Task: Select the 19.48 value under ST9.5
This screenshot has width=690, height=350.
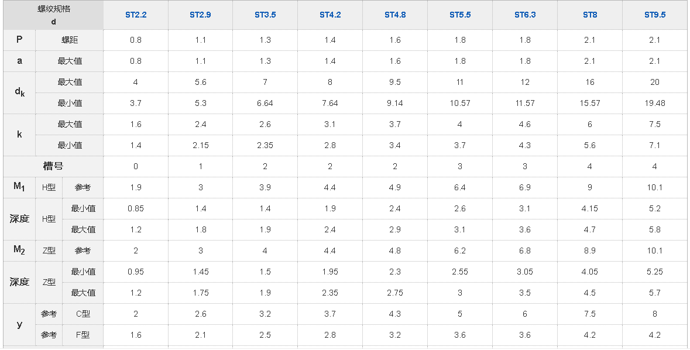Action: (655, 103)
